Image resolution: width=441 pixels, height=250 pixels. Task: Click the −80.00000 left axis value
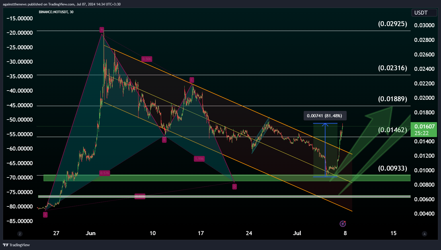[x=19, y=206]
